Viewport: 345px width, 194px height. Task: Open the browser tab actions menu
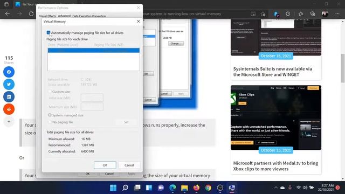6,4
